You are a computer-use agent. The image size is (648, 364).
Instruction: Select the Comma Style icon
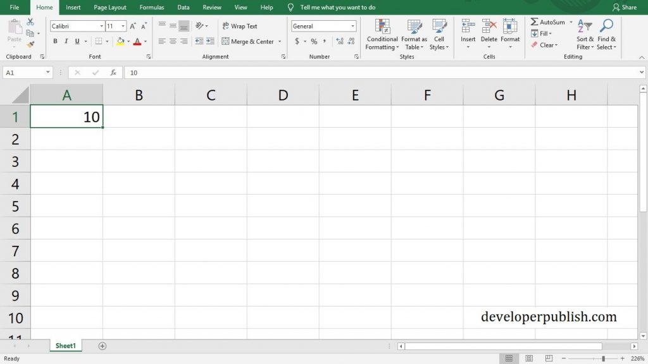[325, 41]
